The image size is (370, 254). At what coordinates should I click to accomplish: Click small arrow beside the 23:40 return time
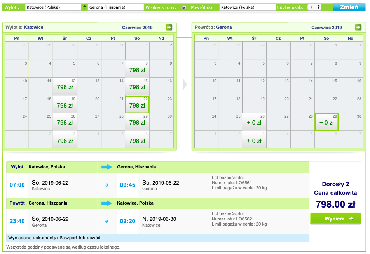tap(106, 221)
